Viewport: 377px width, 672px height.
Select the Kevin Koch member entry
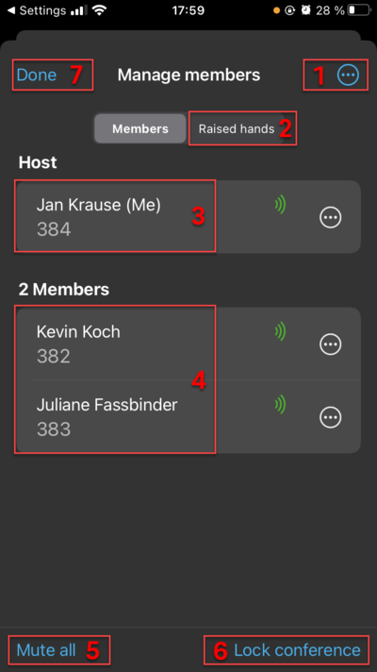coord(188,344)
